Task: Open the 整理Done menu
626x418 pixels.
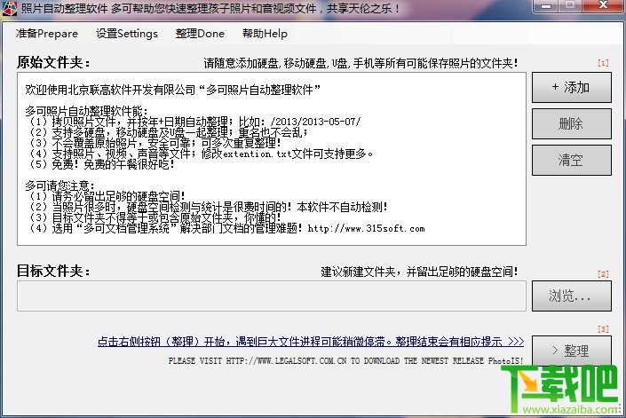Action: click(200, 34)
